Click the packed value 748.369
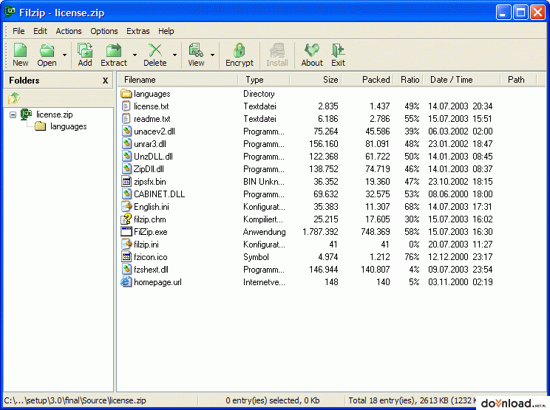The height and width of the screenshot is (410, 550). (x=376, y=232)
